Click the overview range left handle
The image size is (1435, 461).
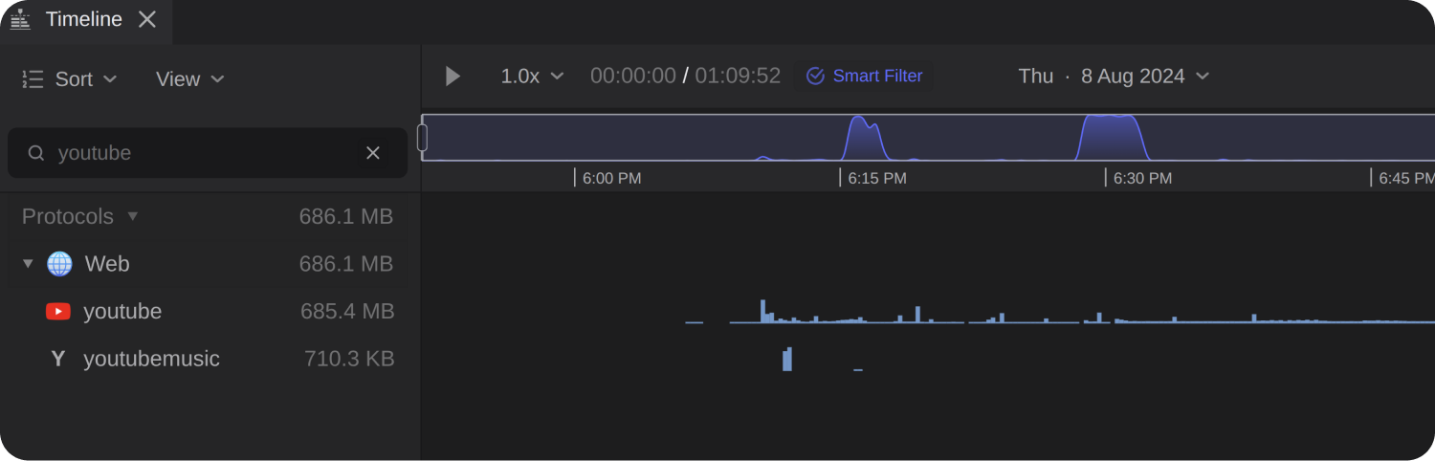(x=422, y=138)
